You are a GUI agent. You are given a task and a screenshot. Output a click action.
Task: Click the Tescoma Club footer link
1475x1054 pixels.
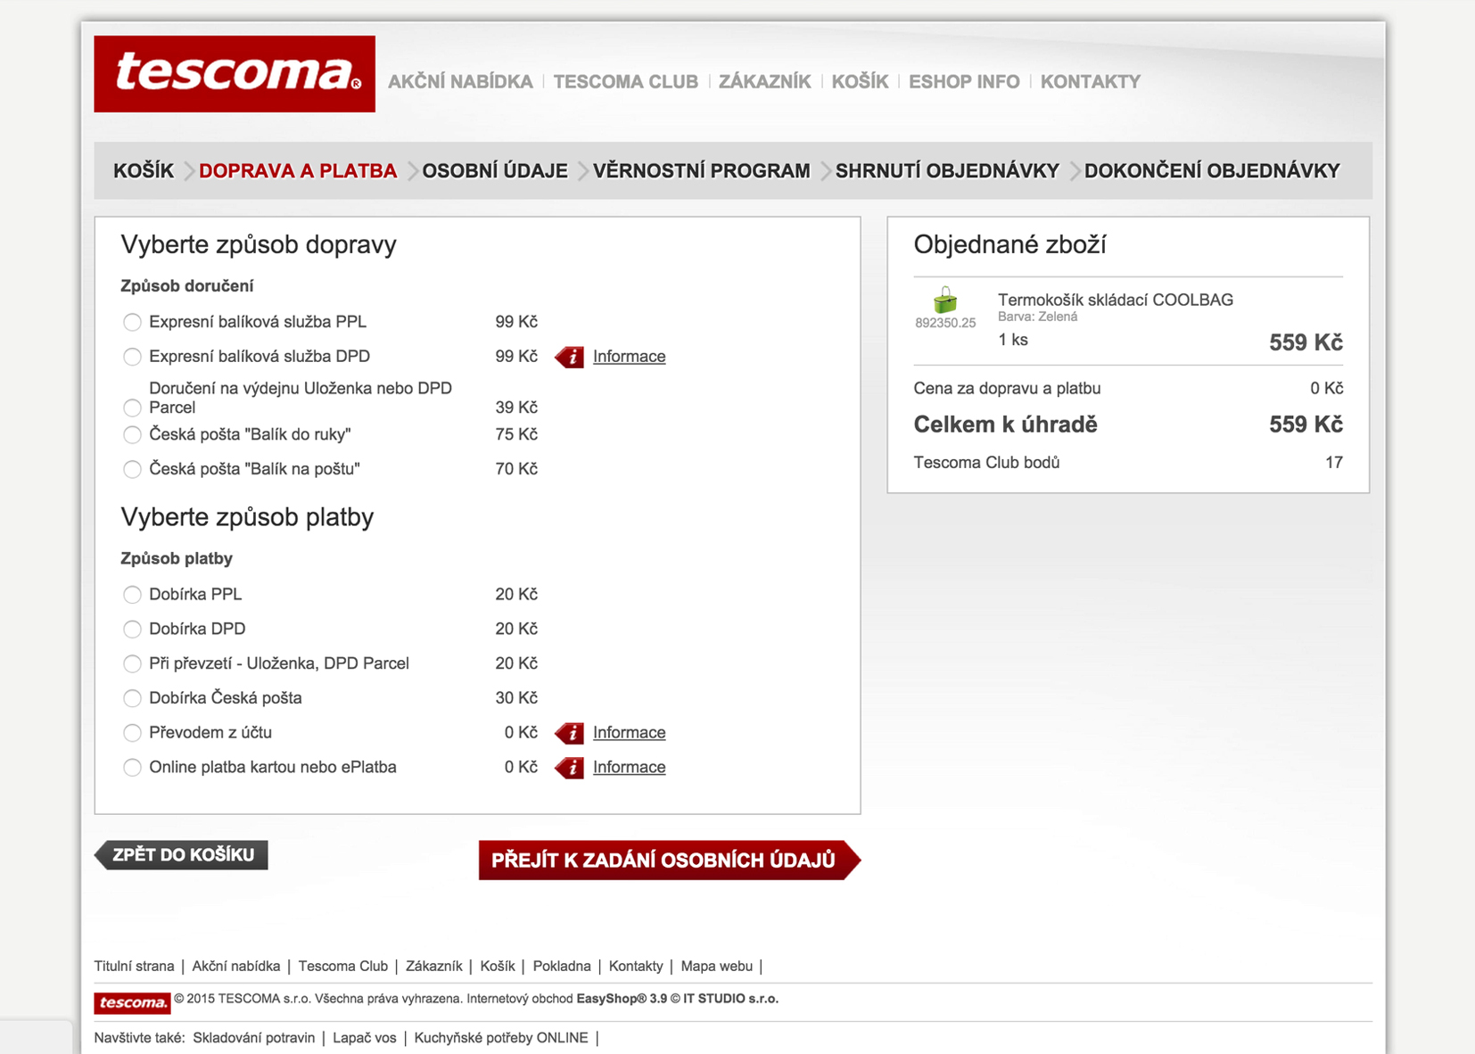pyautogui.click(x=343, y=967)
